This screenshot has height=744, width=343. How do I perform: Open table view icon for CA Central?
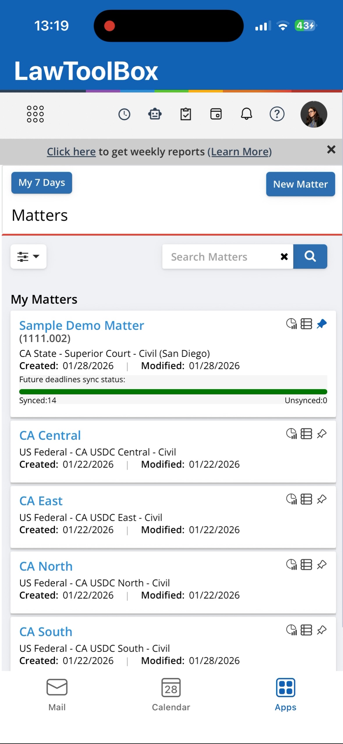point(306,434)
